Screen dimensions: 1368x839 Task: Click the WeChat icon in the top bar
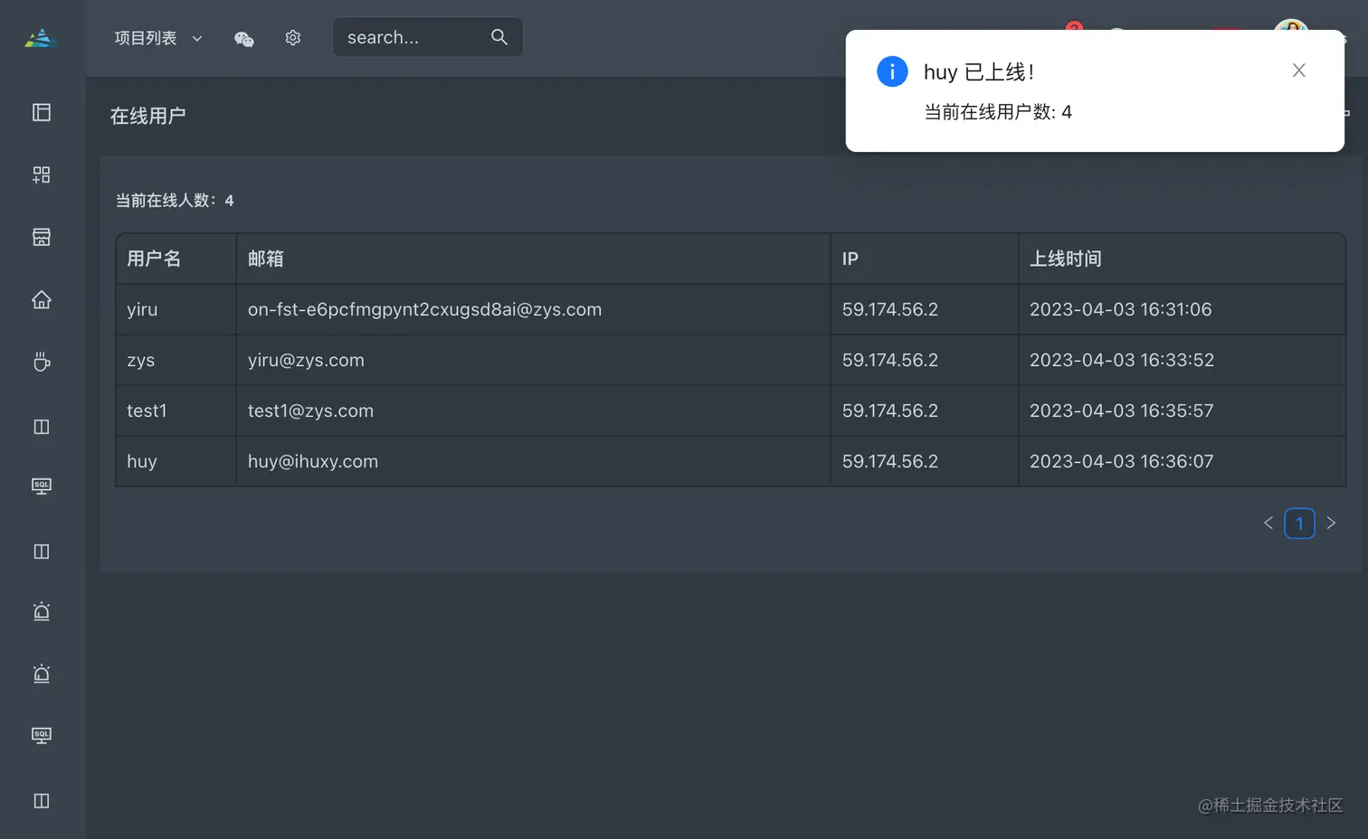(x=244, y=38)
